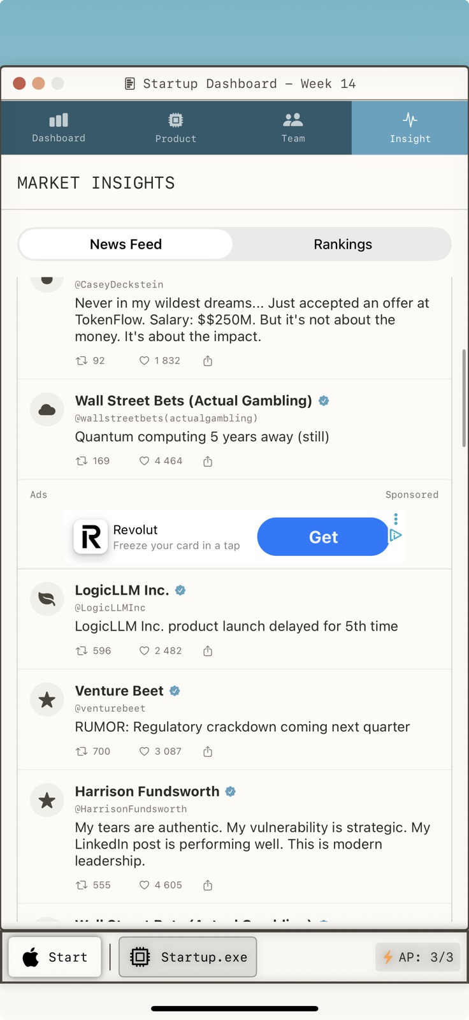
Task: Click the AdChoices triangle icon
Action: click(x=396, y=535)
